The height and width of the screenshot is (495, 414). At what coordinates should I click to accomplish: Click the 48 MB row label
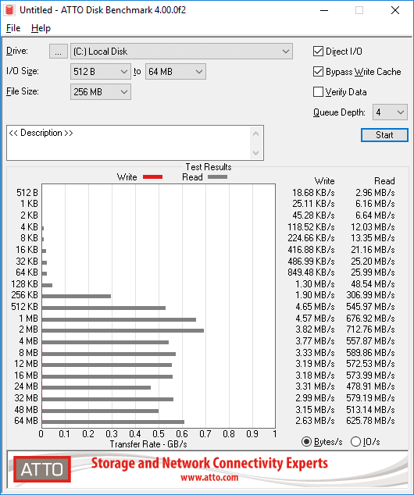27,409
